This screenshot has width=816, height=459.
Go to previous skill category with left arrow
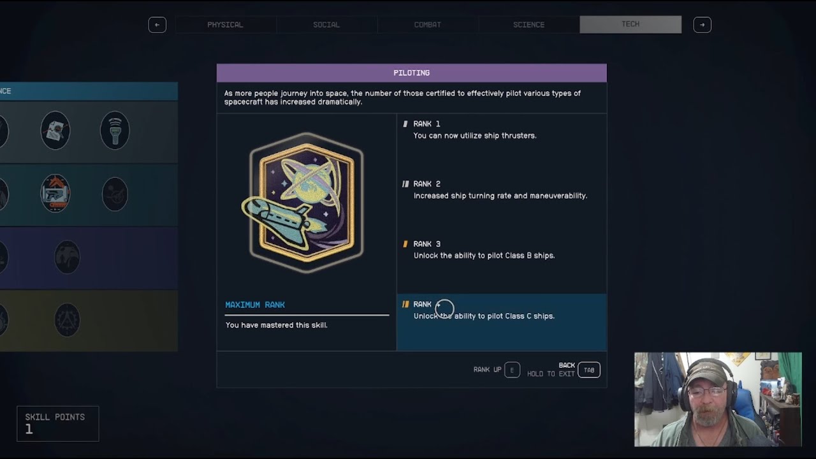(157, 25)
